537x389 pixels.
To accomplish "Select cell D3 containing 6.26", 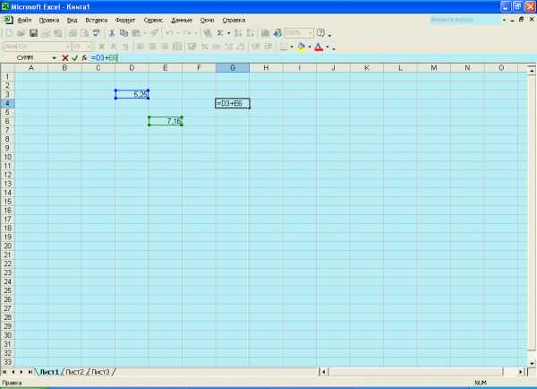I will pos(132,94).
